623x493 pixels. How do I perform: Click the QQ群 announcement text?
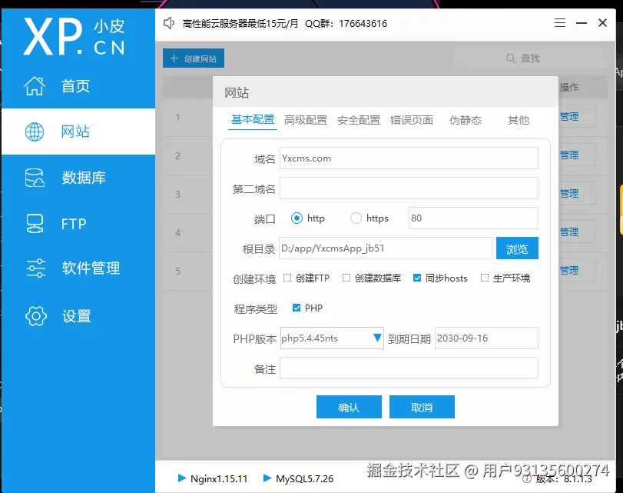coord(346,24)
